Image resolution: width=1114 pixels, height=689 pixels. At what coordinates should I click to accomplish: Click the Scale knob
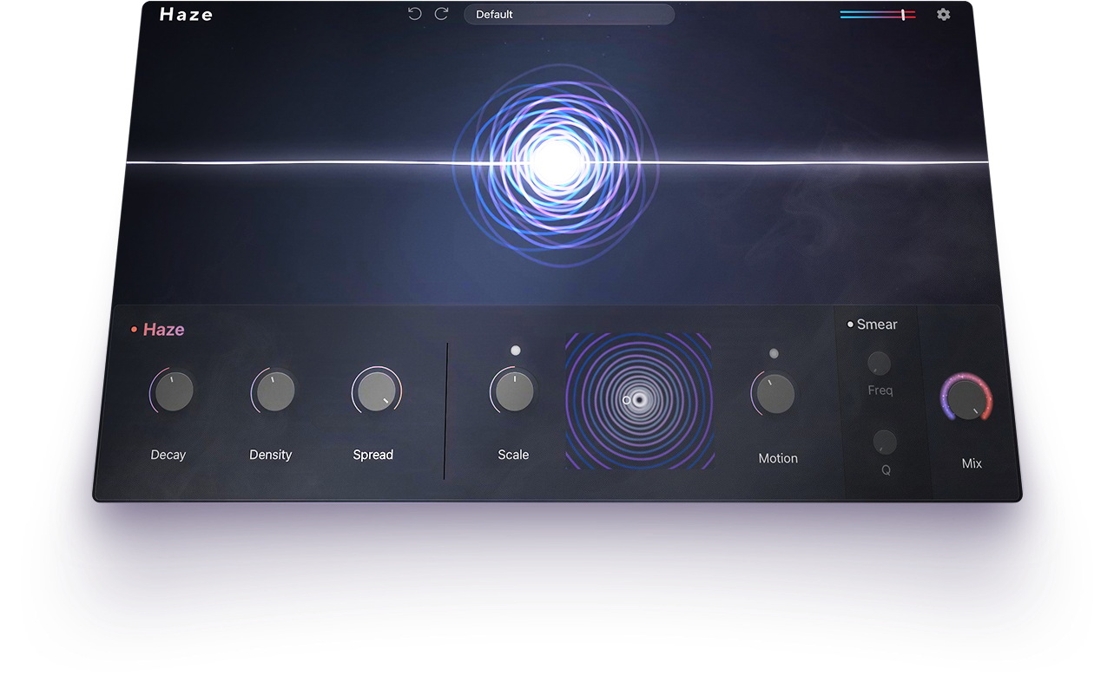pos(514,391)
